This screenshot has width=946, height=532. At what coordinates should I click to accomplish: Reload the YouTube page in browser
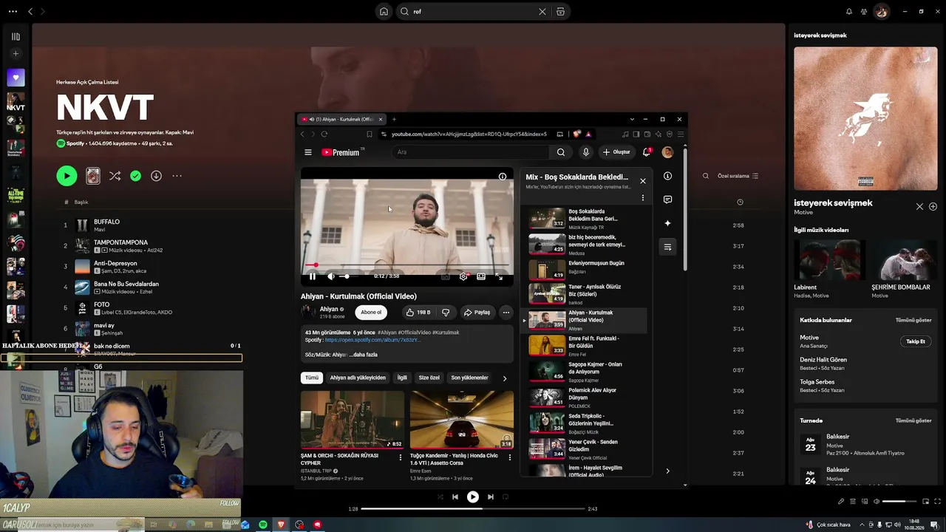tap(324, 134)
